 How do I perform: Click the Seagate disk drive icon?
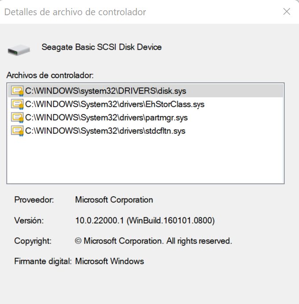pos(19,50)
